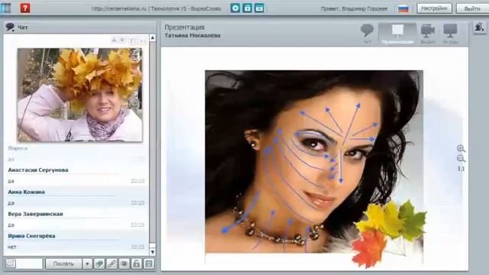Switch to the Chat speech bubble tab
Screen dimensions: 489x275
pos(367,34)
